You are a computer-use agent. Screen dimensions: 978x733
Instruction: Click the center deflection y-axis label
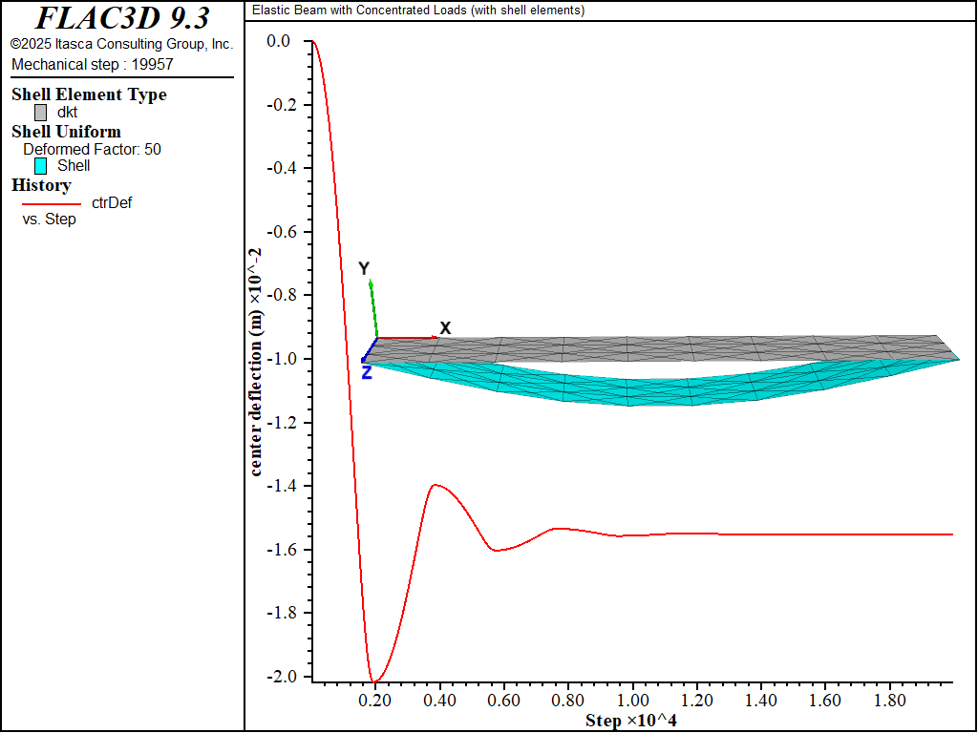click(255, 361)
